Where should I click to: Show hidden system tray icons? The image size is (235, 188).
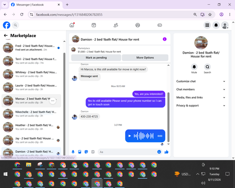(197, 174)
